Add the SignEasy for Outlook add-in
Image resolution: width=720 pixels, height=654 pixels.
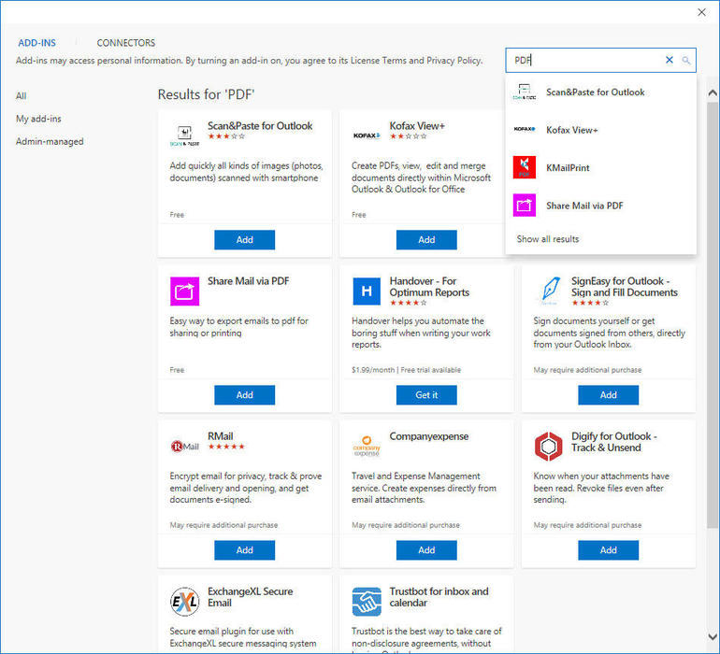[x=608, y=394]
